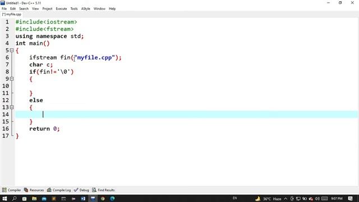Click the 'return 0;' statement
Screen dimensions: 359x202
tap(44, 128)
